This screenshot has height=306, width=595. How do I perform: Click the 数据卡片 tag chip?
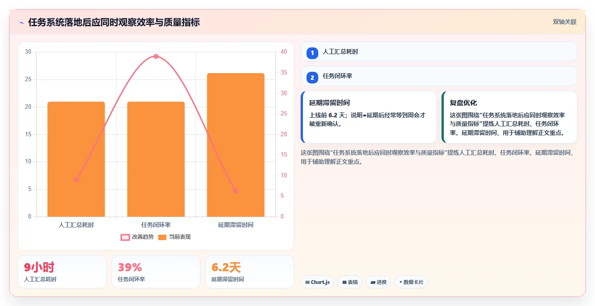coord(411,282)
